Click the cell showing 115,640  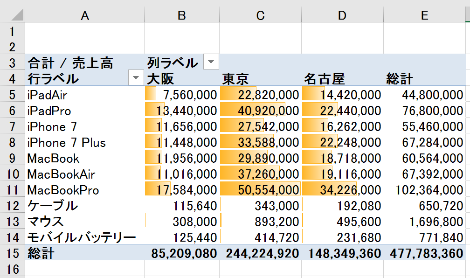point(182,205)
